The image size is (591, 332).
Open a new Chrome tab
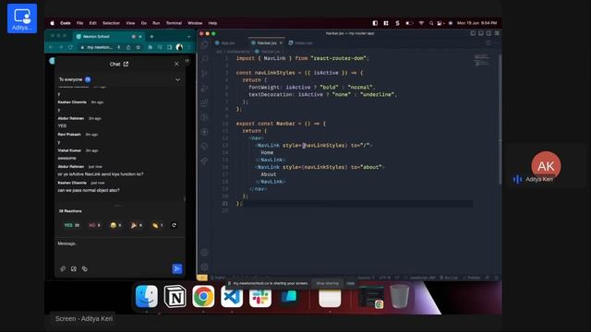click(x=151, y=37)
